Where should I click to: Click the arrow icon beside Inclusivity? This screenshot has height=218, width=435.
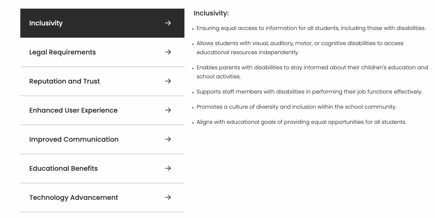(x=168, y=23)
